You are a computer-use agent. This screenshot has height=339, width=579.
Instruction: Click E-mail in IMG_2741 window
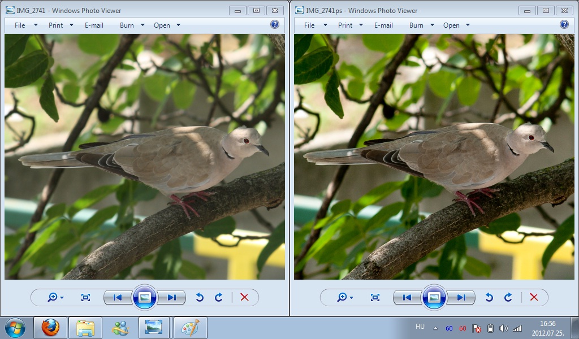[94, 25]
